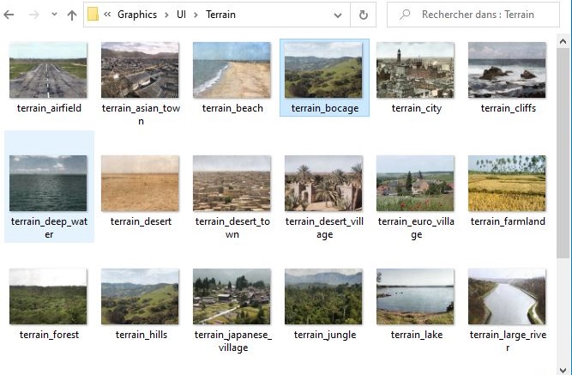
Task: Select the terrain_bocage thumbnail image
Action: pos(323,70)
